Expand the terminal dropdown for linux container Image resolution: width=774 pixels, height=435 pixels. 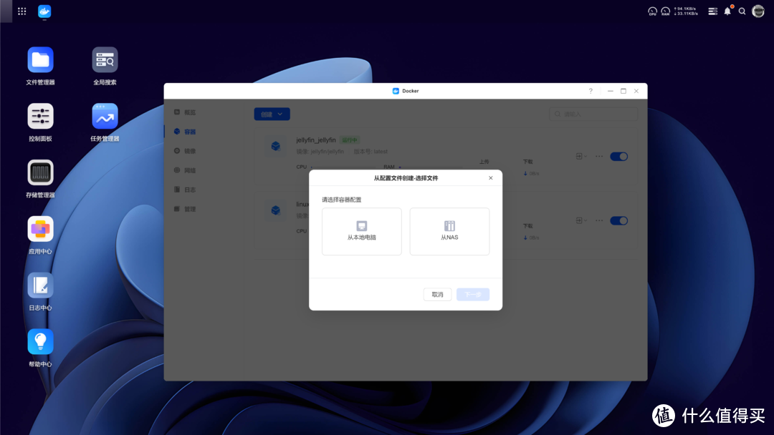(581, 220)
